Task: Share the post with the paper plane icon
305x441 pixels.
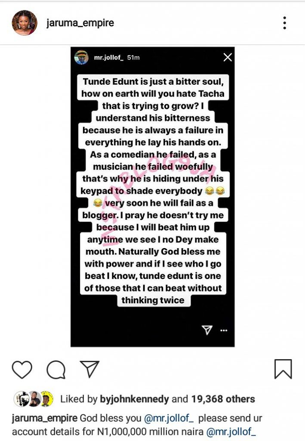Action: tap(89, 370)
